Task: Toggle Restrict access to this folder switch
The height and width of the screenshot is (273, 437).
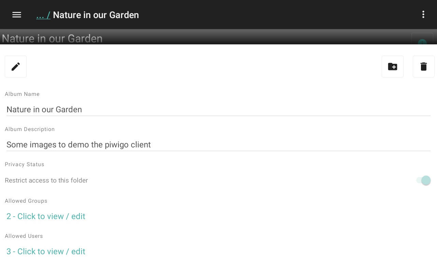Action: (x=424, y=181)
